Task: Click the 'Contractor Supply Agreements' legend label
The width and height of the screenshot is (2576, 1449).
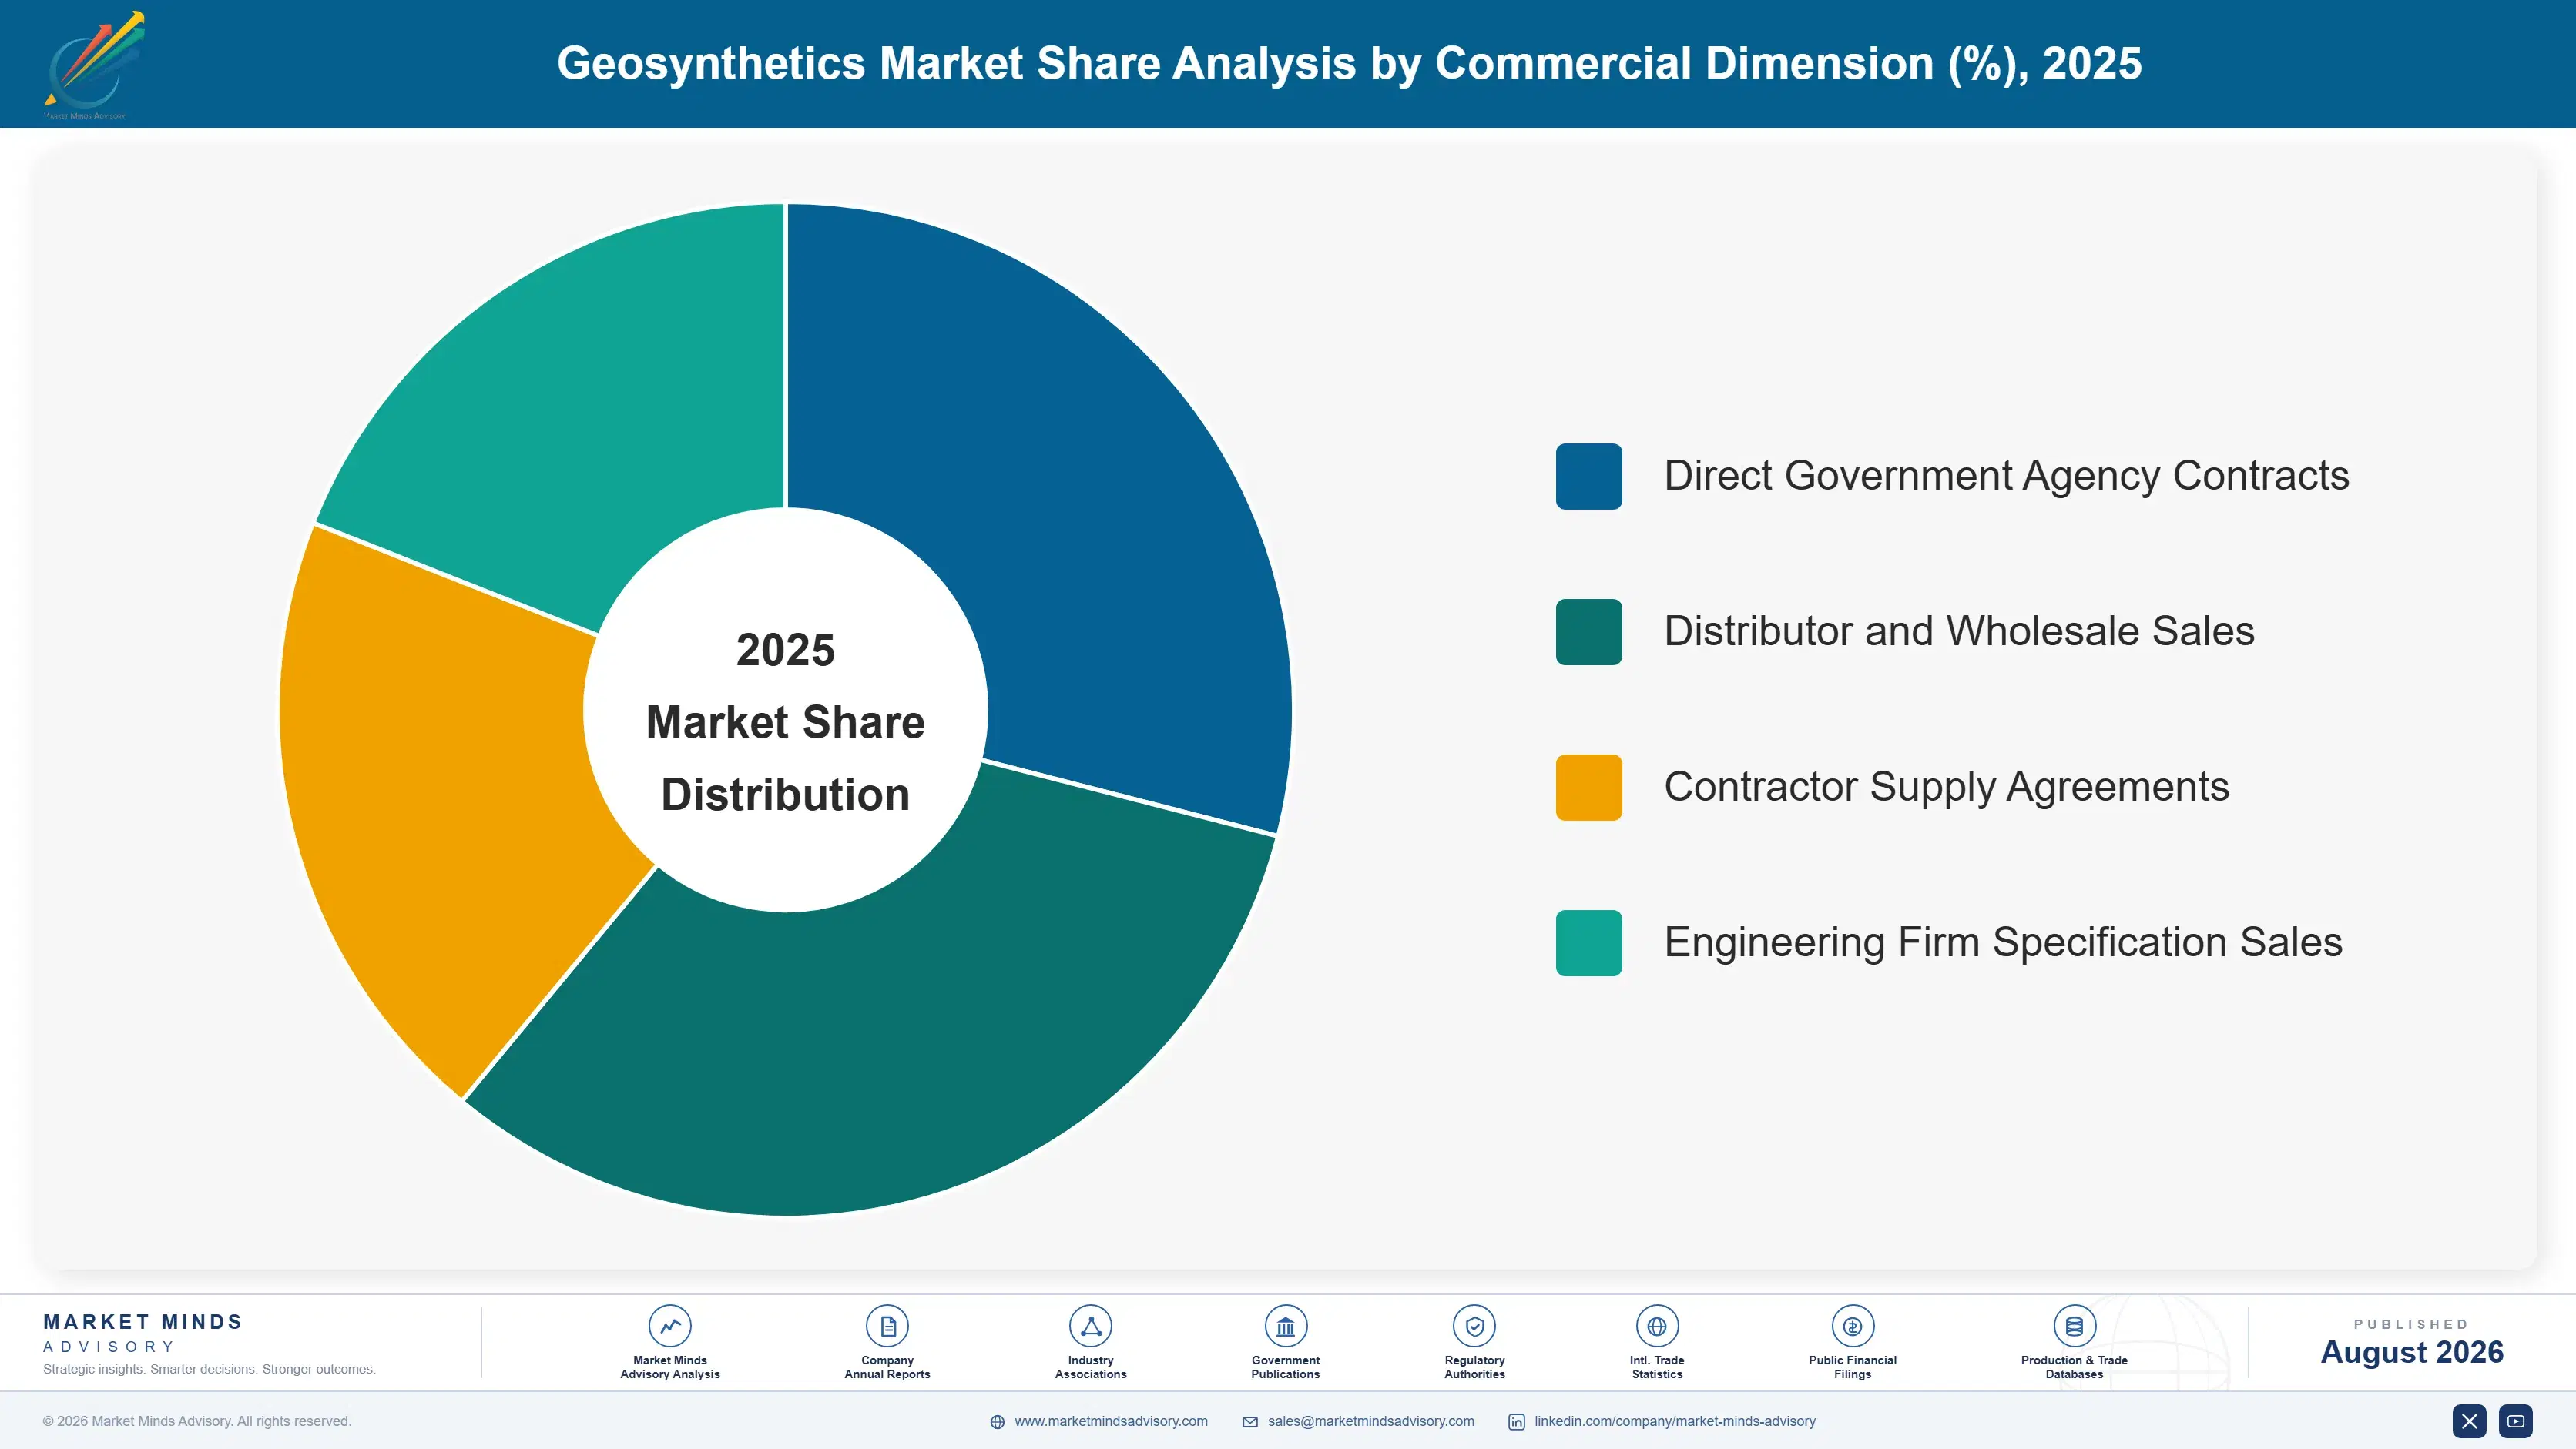Action: (1946, 788)
